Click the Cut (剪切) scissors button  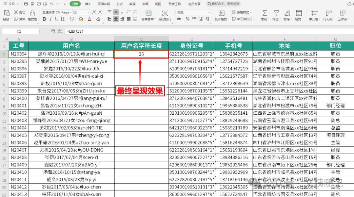tap(19, 12)
